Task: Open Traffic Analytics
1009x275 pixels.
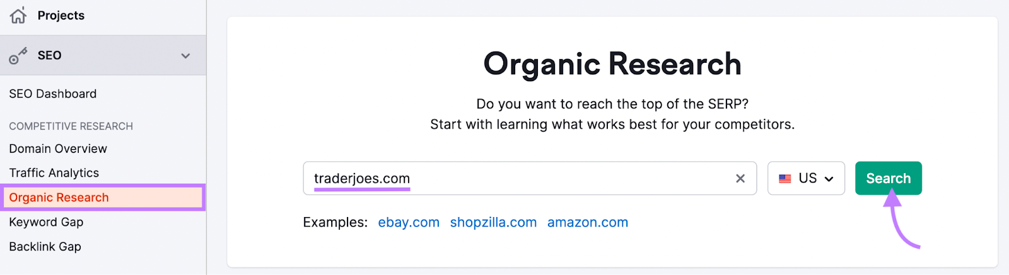Action: pos(54,173)
